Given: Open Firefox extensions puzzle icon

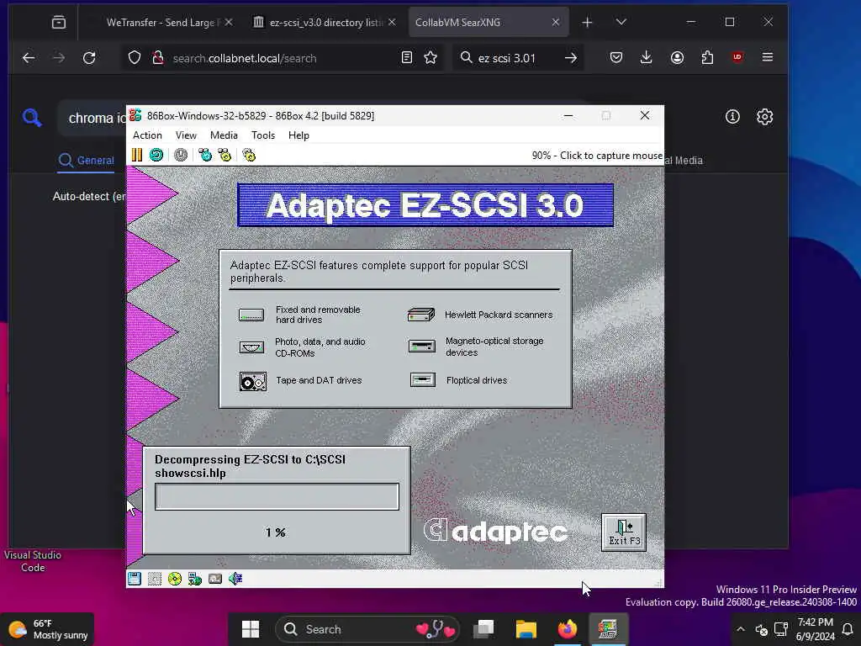Looking at the screenshot, I should [x=707, y=57].
